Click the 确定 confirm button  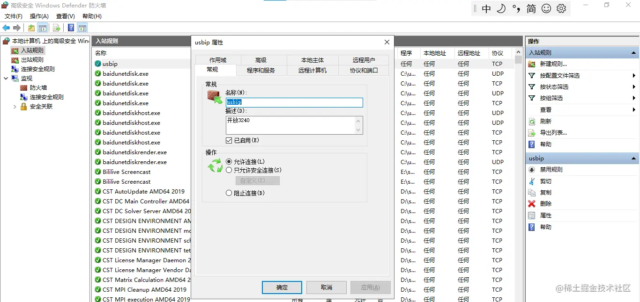click(282, 288)
